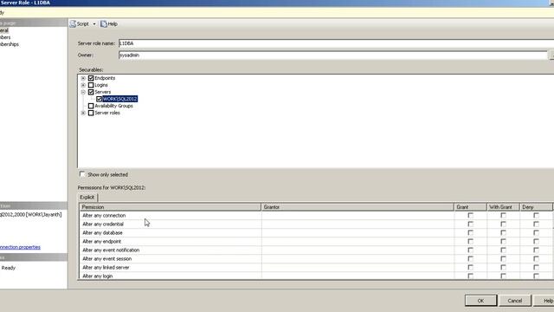
Task: Deny the Alter any linked server permission
Action: pos(536,268)
